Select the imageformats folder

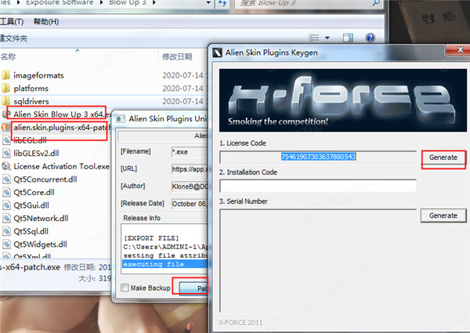click(x=38, y=75)
